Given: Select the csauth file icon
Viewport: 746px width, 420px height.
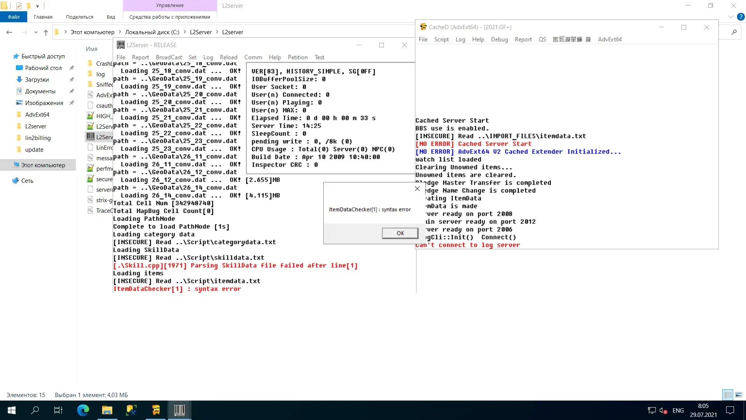Looking at the screenshot, I should pyautogui.click(x=90, y=105).
